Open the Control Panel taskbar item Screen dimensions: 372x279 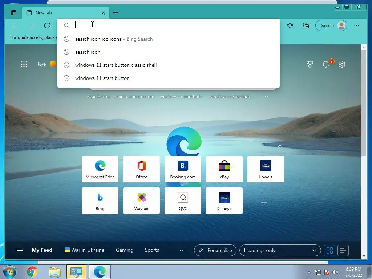[x=76, y=272]
